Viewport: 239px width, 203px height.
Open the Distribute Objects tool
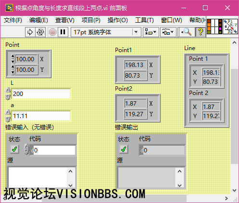[168, 32]
